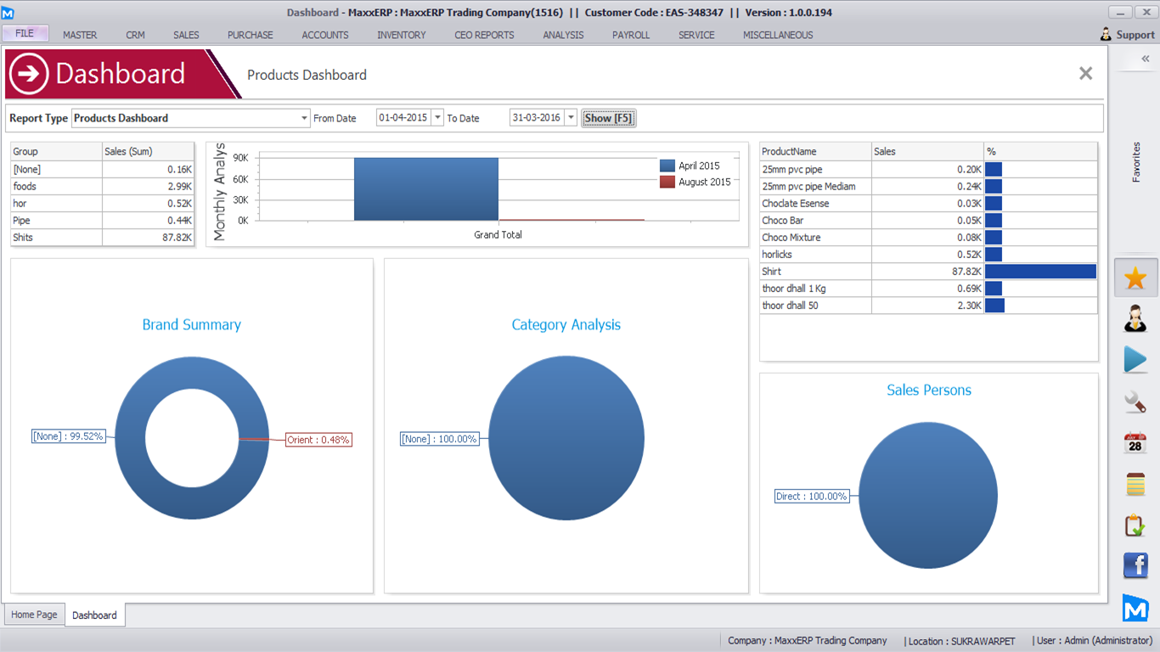The height and width of the screenshot is (652, 1160).
Task: Click the blue play arrow icon
Action: (x=1135, y=360)
